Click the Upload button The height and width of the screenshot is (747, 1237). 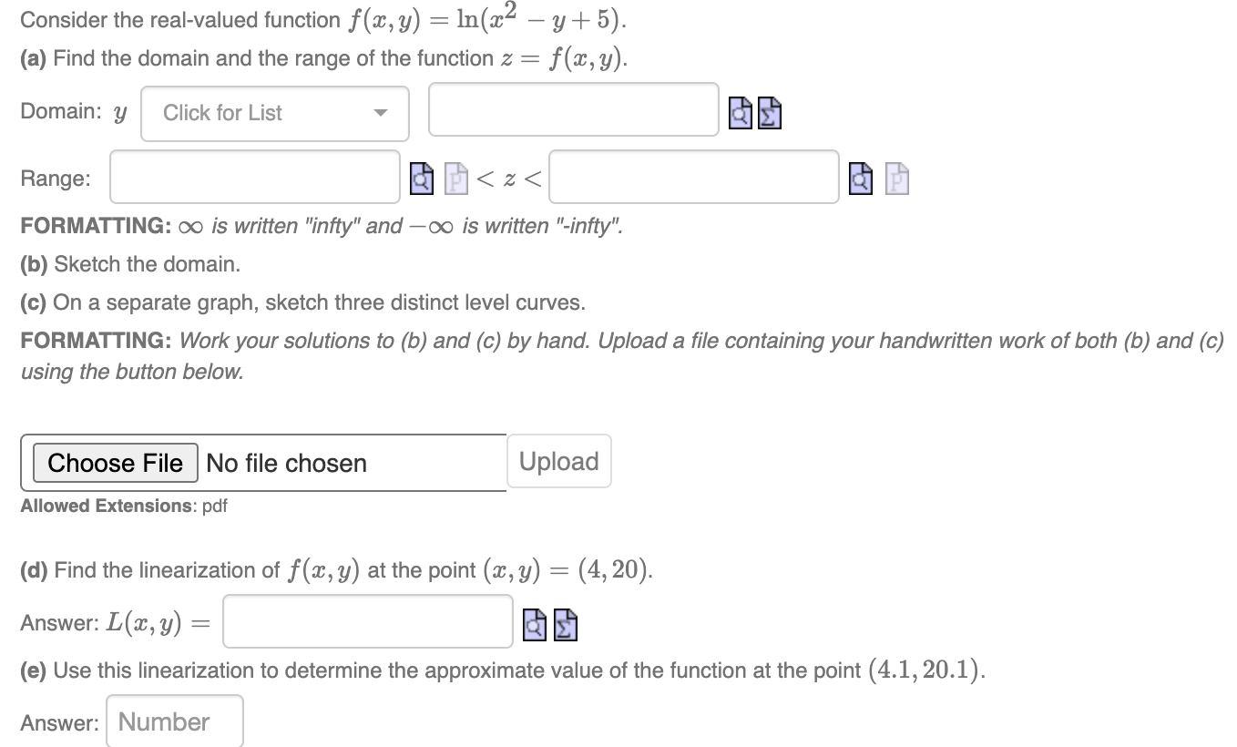point(558,461)
